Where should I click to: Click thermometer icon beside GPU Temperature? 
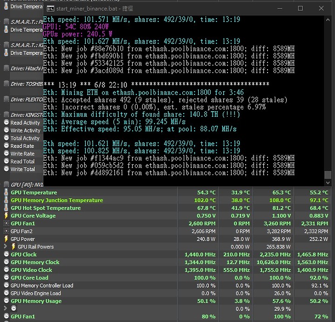pos(6,192)
